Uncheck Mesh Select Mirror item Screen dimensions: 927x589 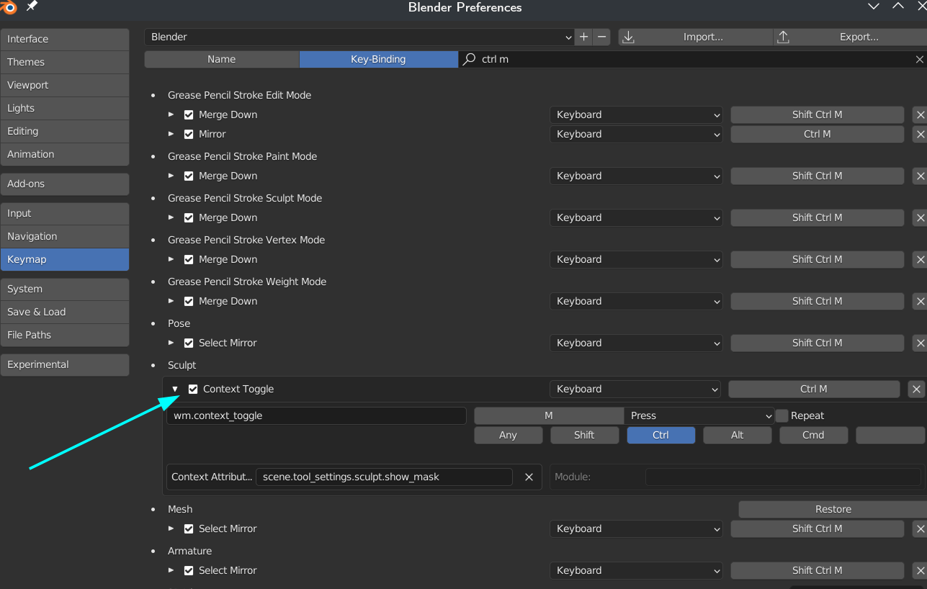coord(189,529)
